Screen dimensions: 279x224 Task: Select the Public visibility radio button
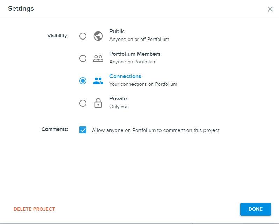[x=83, y=36]
